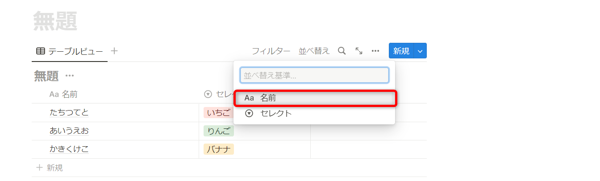Open the フィルター option
Viewport: 600px width, 181px height.
coord(271,51)
